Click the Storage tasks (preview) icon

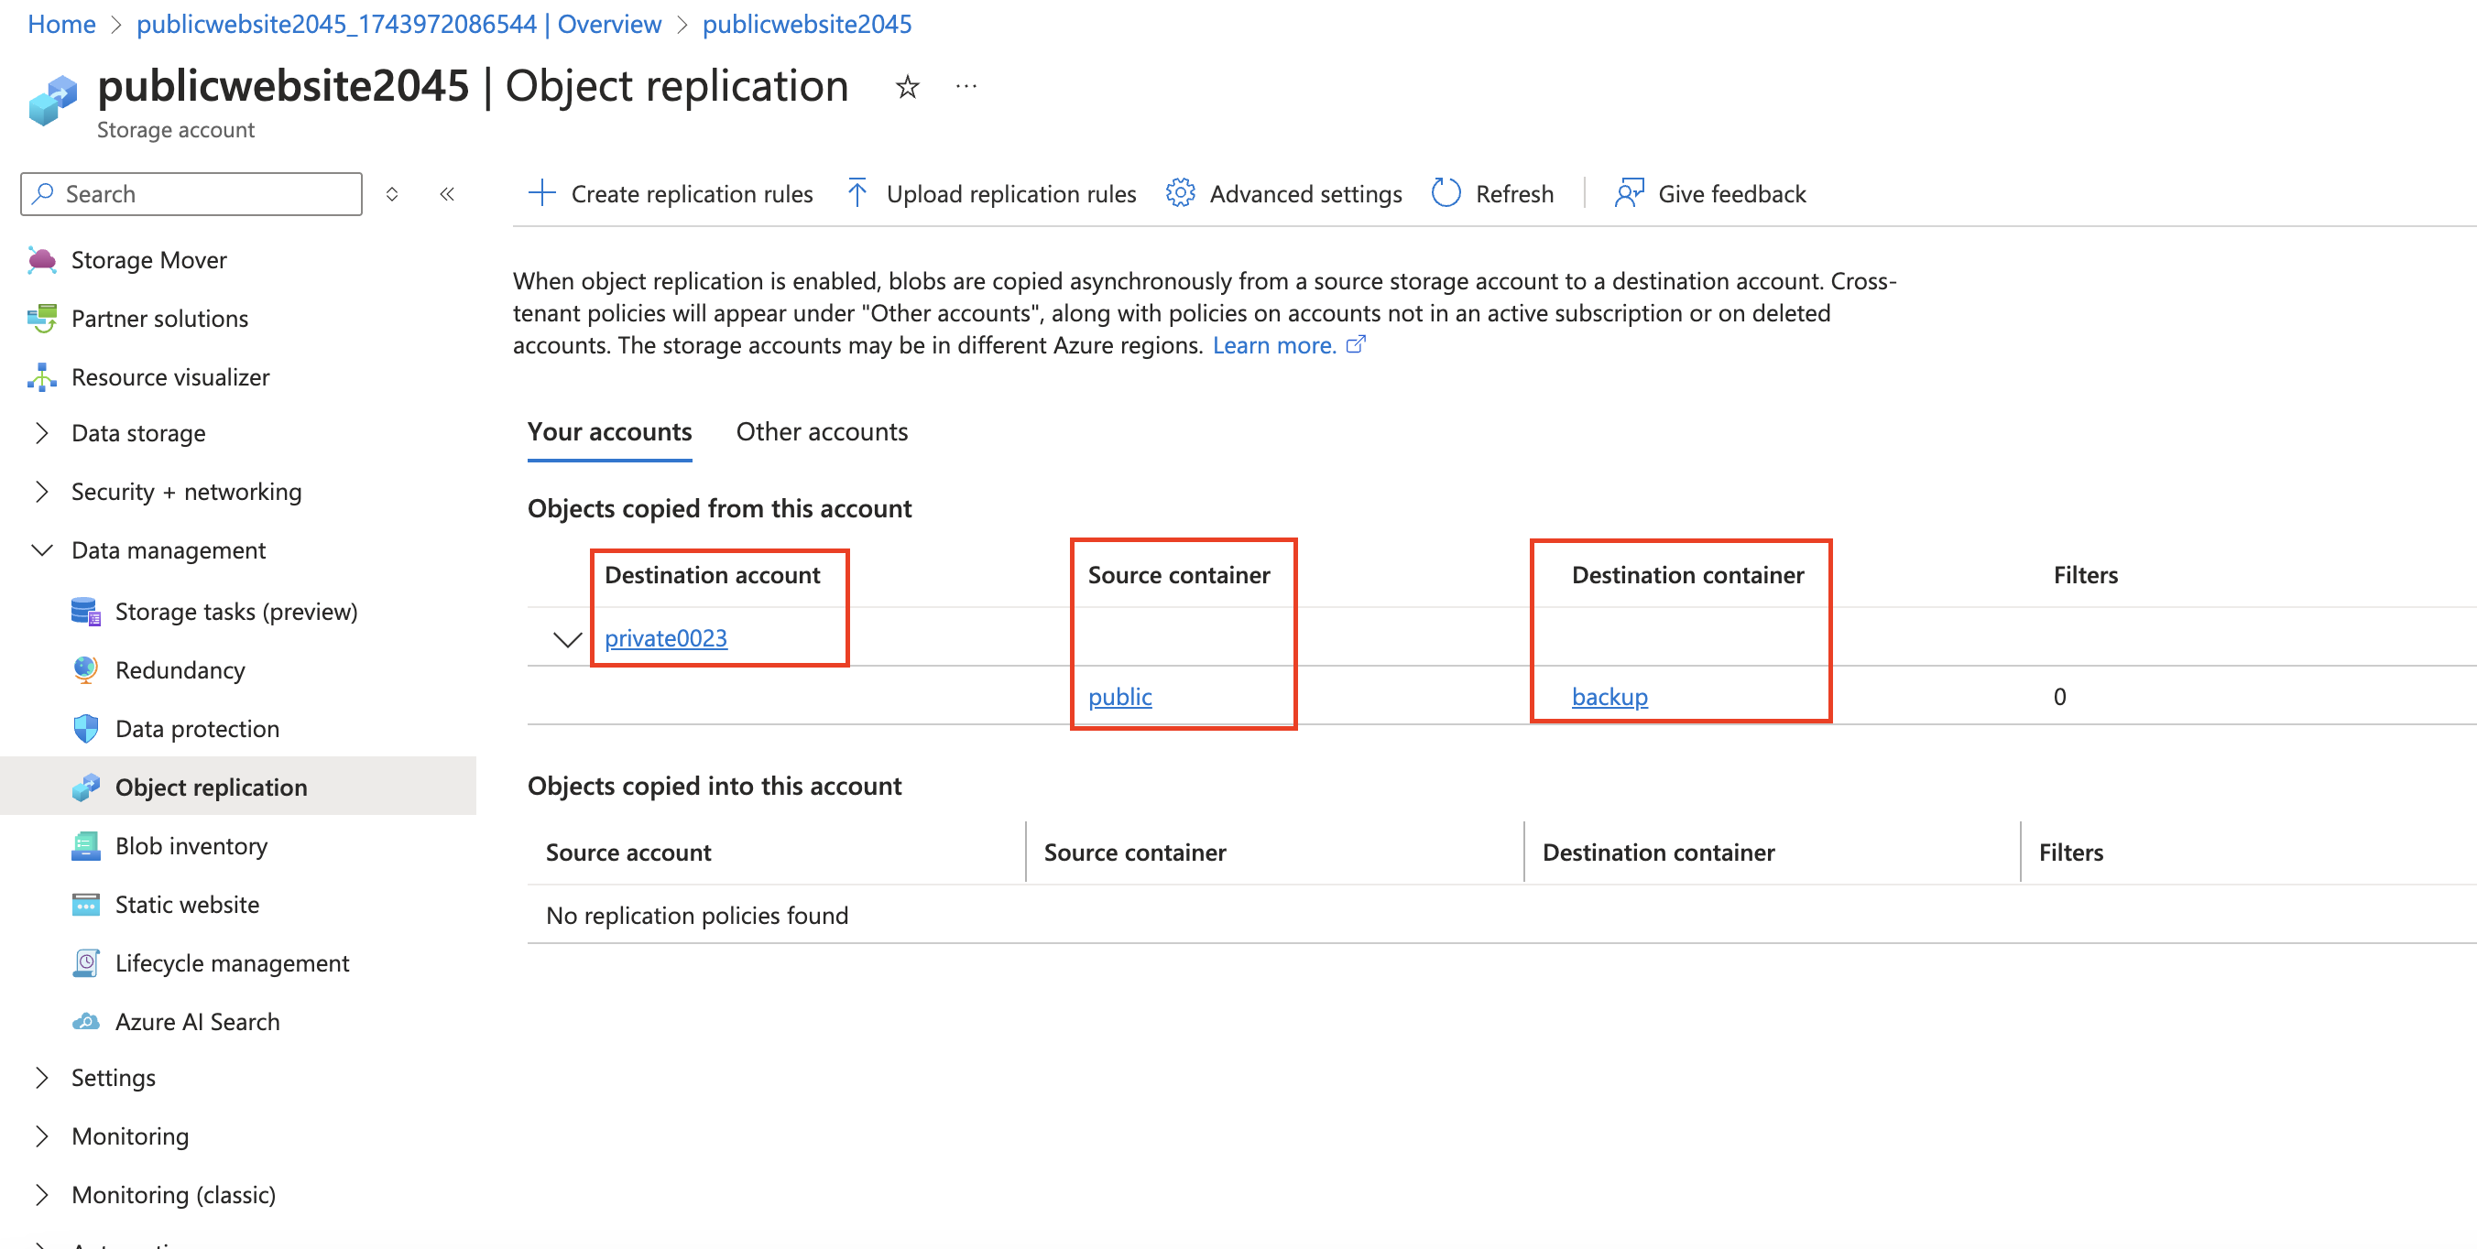coord(85,612)
